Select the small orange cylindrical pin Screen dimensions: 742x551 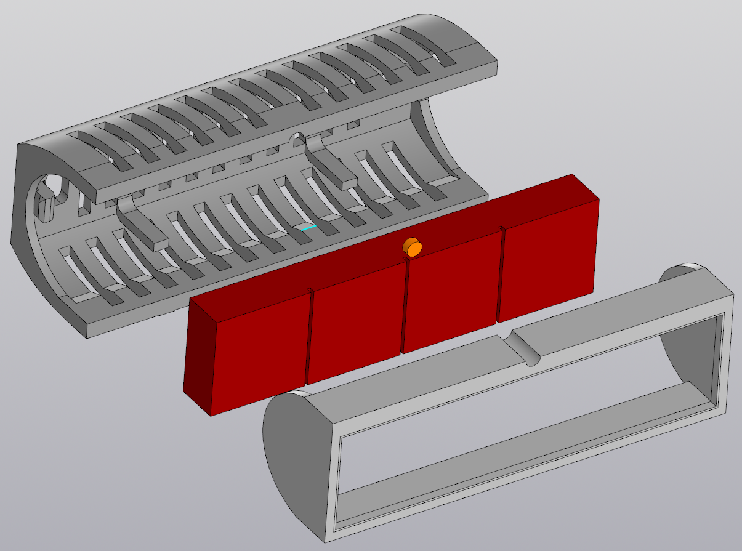413,247
